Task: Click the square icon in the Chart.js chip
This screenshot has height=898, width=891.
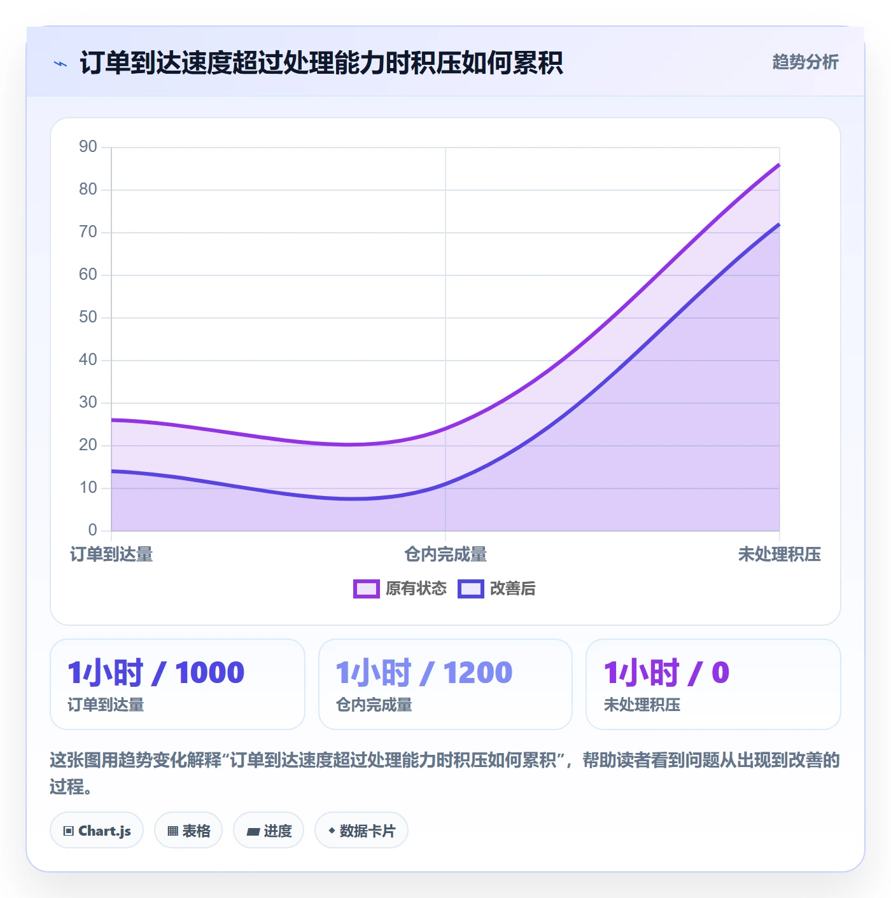Action: 69,831
